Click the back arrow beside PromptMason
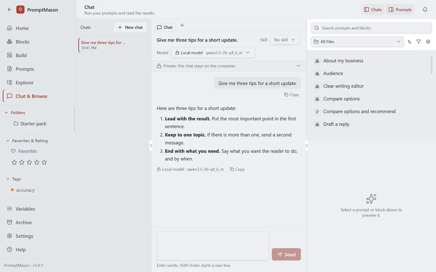This screenshot has height=272, width=436. [x=10, y=10]
